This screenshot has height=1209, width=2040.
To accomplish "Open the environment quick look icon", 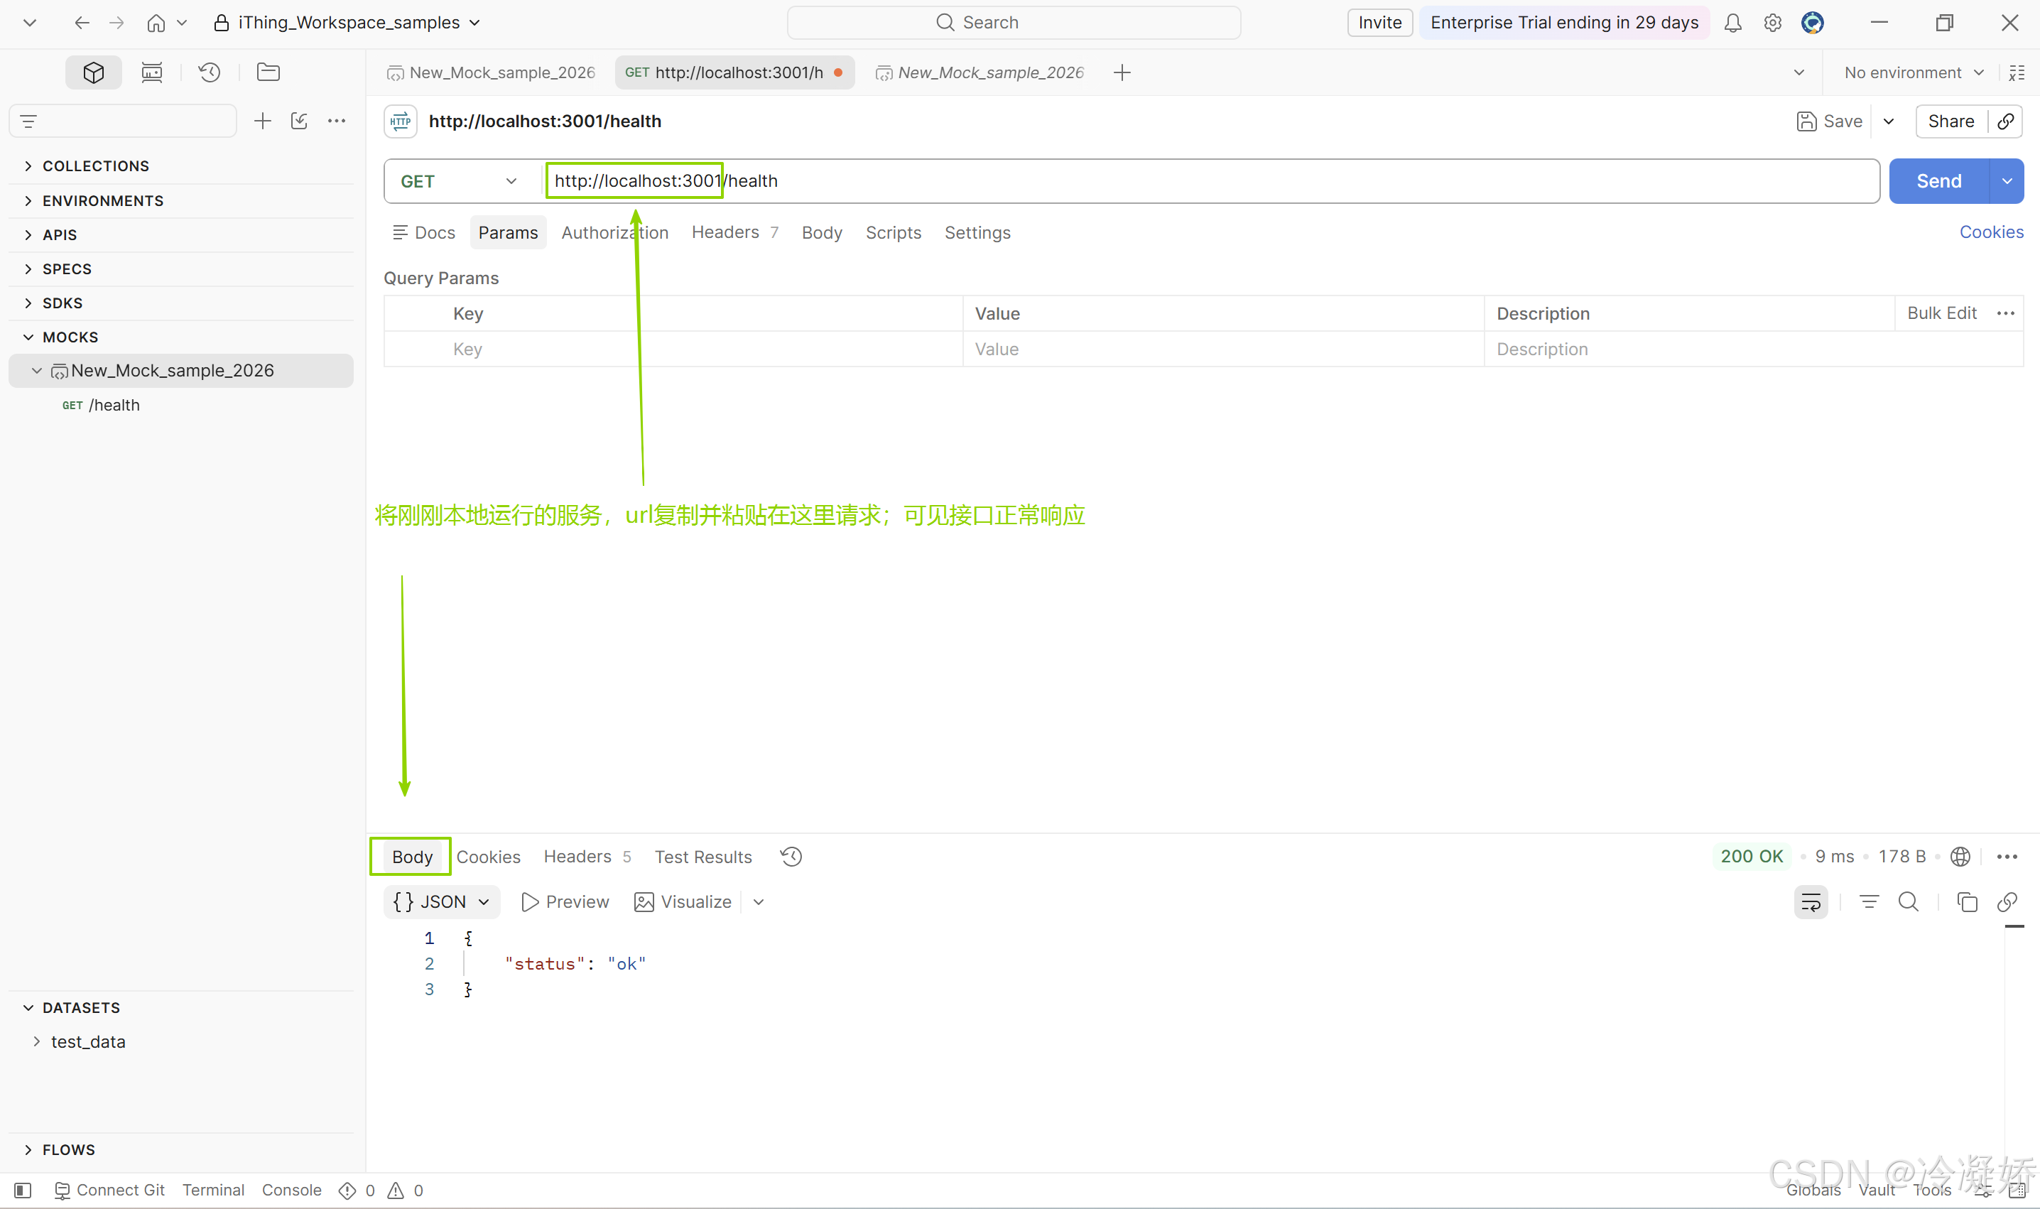I will (x=2017, y=72).
